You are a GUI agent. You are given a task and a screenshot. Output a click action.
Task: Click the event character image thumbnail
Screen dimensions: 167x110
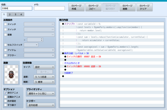pyautogui.click(x=11, y=74)
